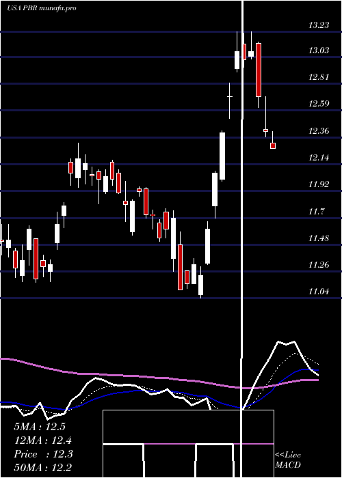This screenshot has height=478, width=342.
Task: Click the 11.7 price level label
Action: click(316, 211)
